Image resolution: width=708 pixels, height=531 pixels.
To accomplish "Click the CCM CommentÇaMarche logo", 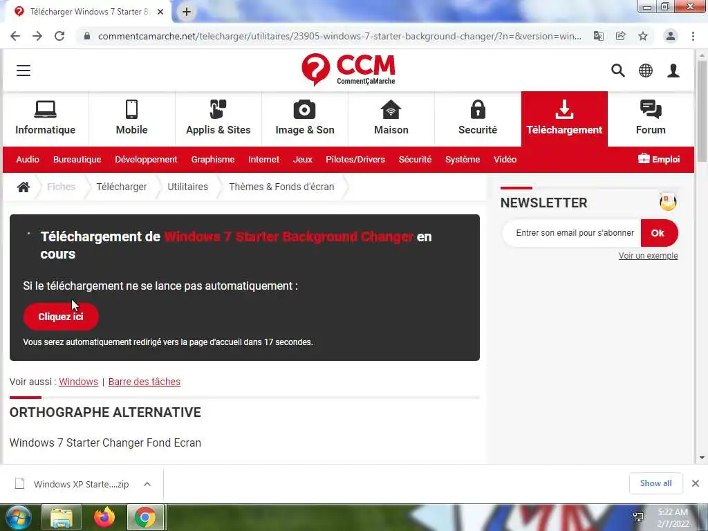I will coord(348,70).
